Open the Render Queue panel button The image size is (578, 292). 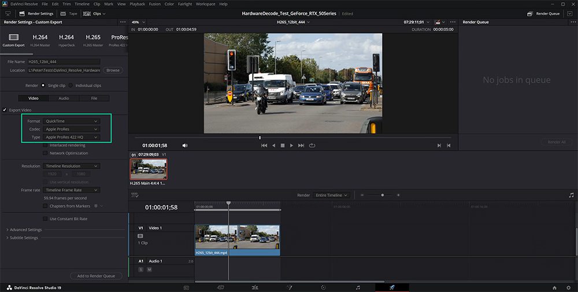543,14
